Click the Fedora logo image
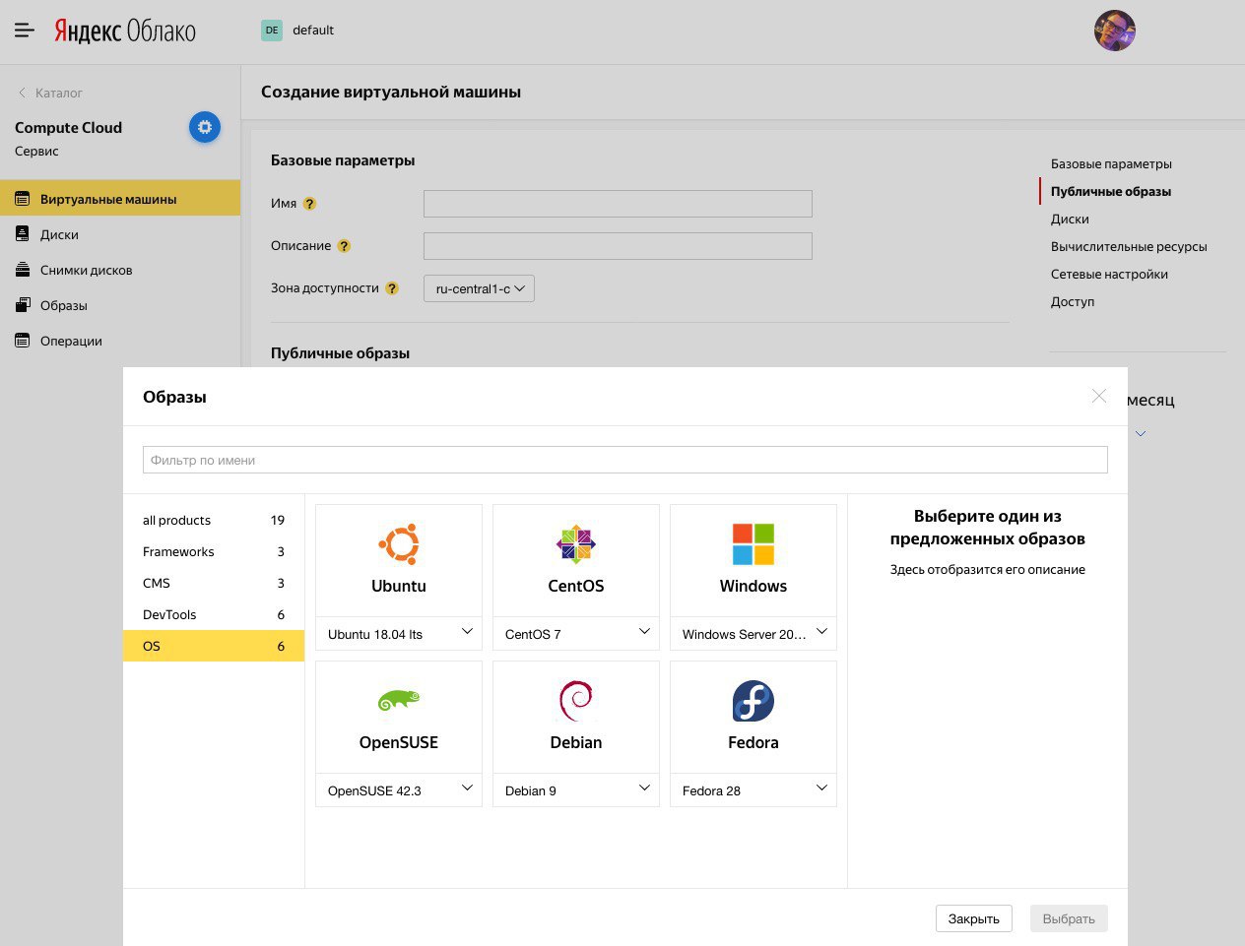This screenshot has height=946, width=1245. click(754, 701)
